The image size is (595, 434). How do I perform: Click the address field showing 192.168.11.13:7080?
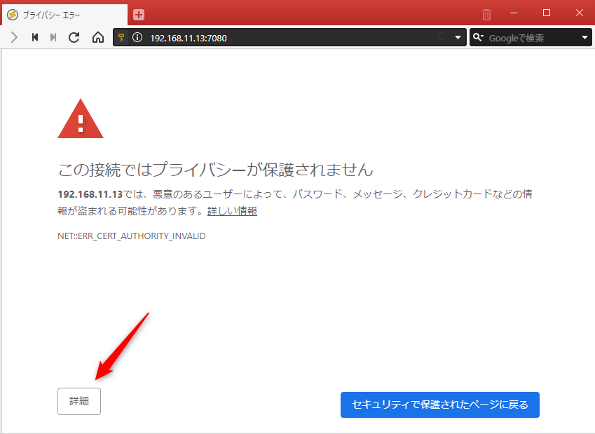[280, 38]
